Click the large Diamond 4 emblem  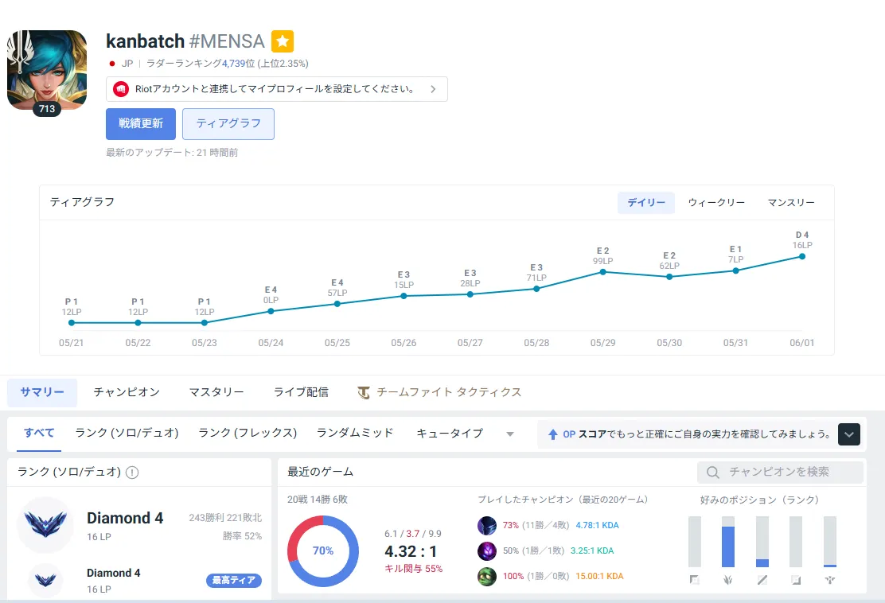45,524
